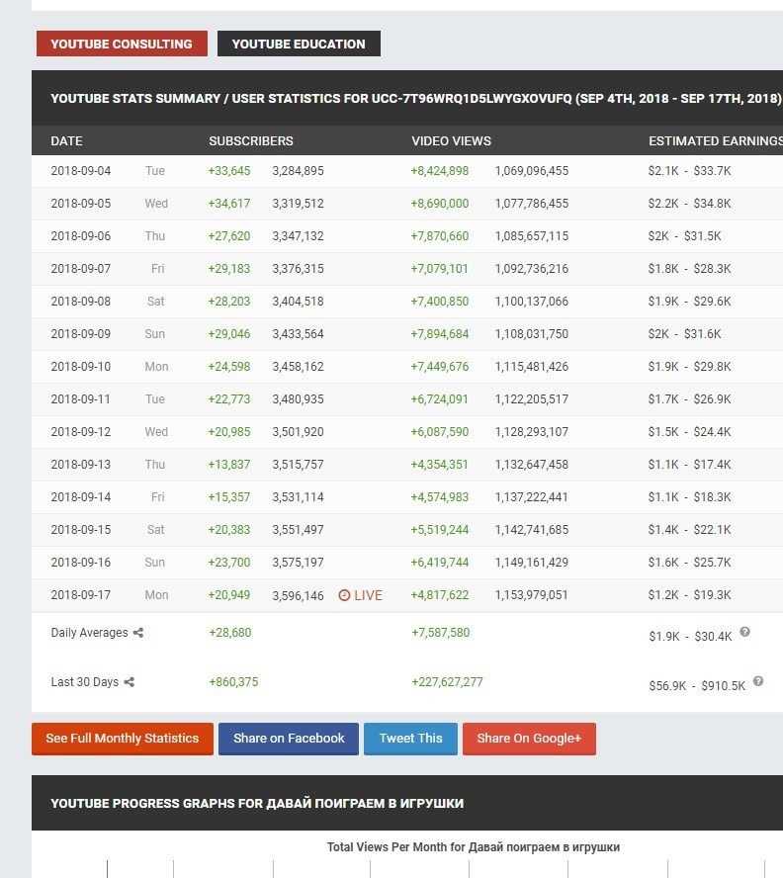This screenshot has width=783, height=878.
Task: Click the DATE column header
Action: 66,141
